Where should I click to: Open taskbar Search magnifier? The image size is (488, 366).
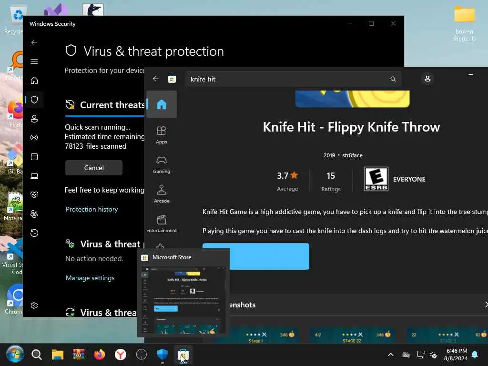point(36,355)
